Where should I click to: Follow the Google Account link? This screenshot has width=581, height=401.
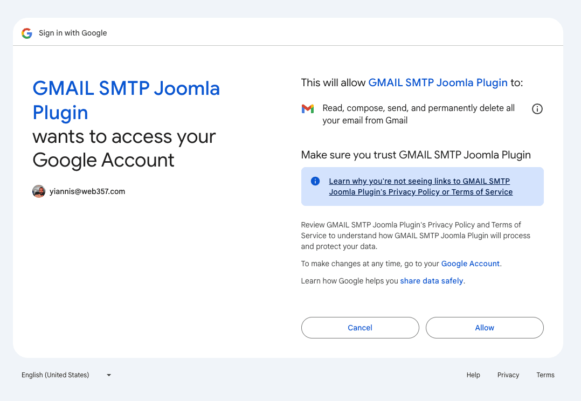[471, 264]
